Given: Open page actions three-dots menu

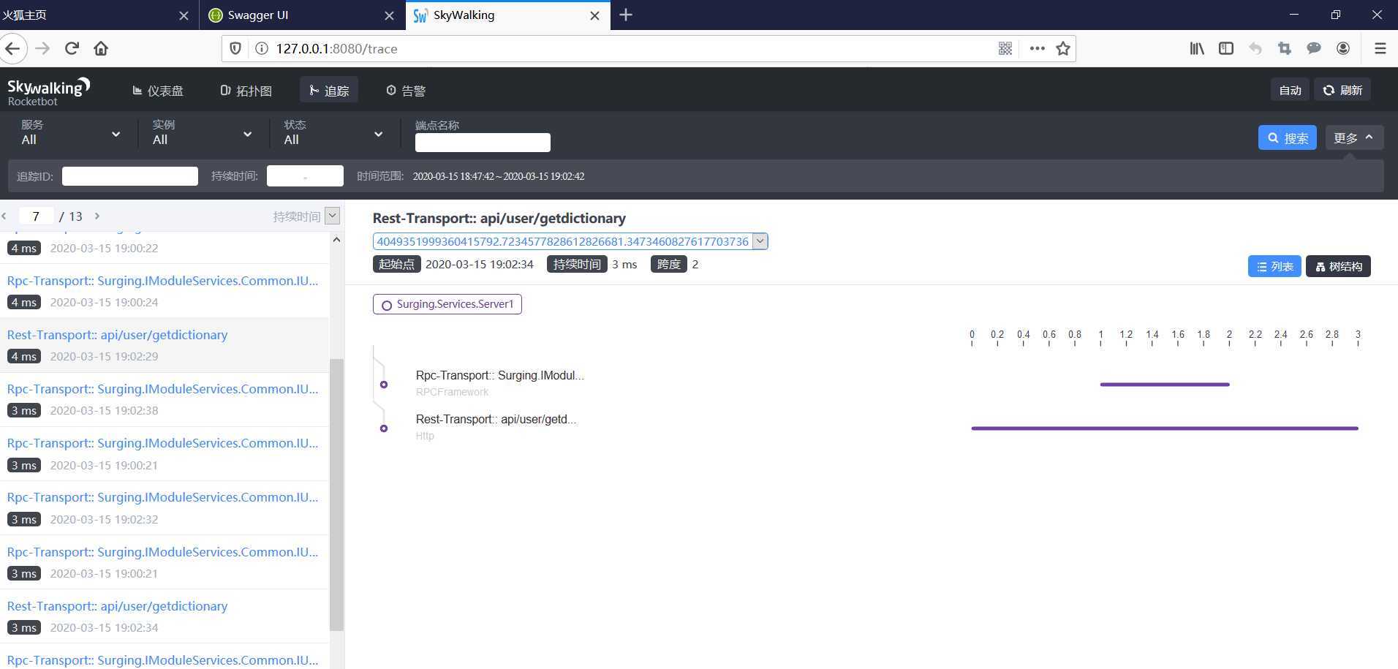Looking at the screenshot, I should coord(1037,48).
